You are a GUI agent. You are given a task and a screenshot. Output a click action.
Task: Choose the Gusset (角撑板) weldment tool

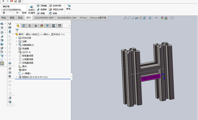pos(42,9)
